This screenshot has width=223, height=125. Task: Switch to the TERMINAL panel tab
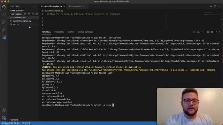[46, 32]
